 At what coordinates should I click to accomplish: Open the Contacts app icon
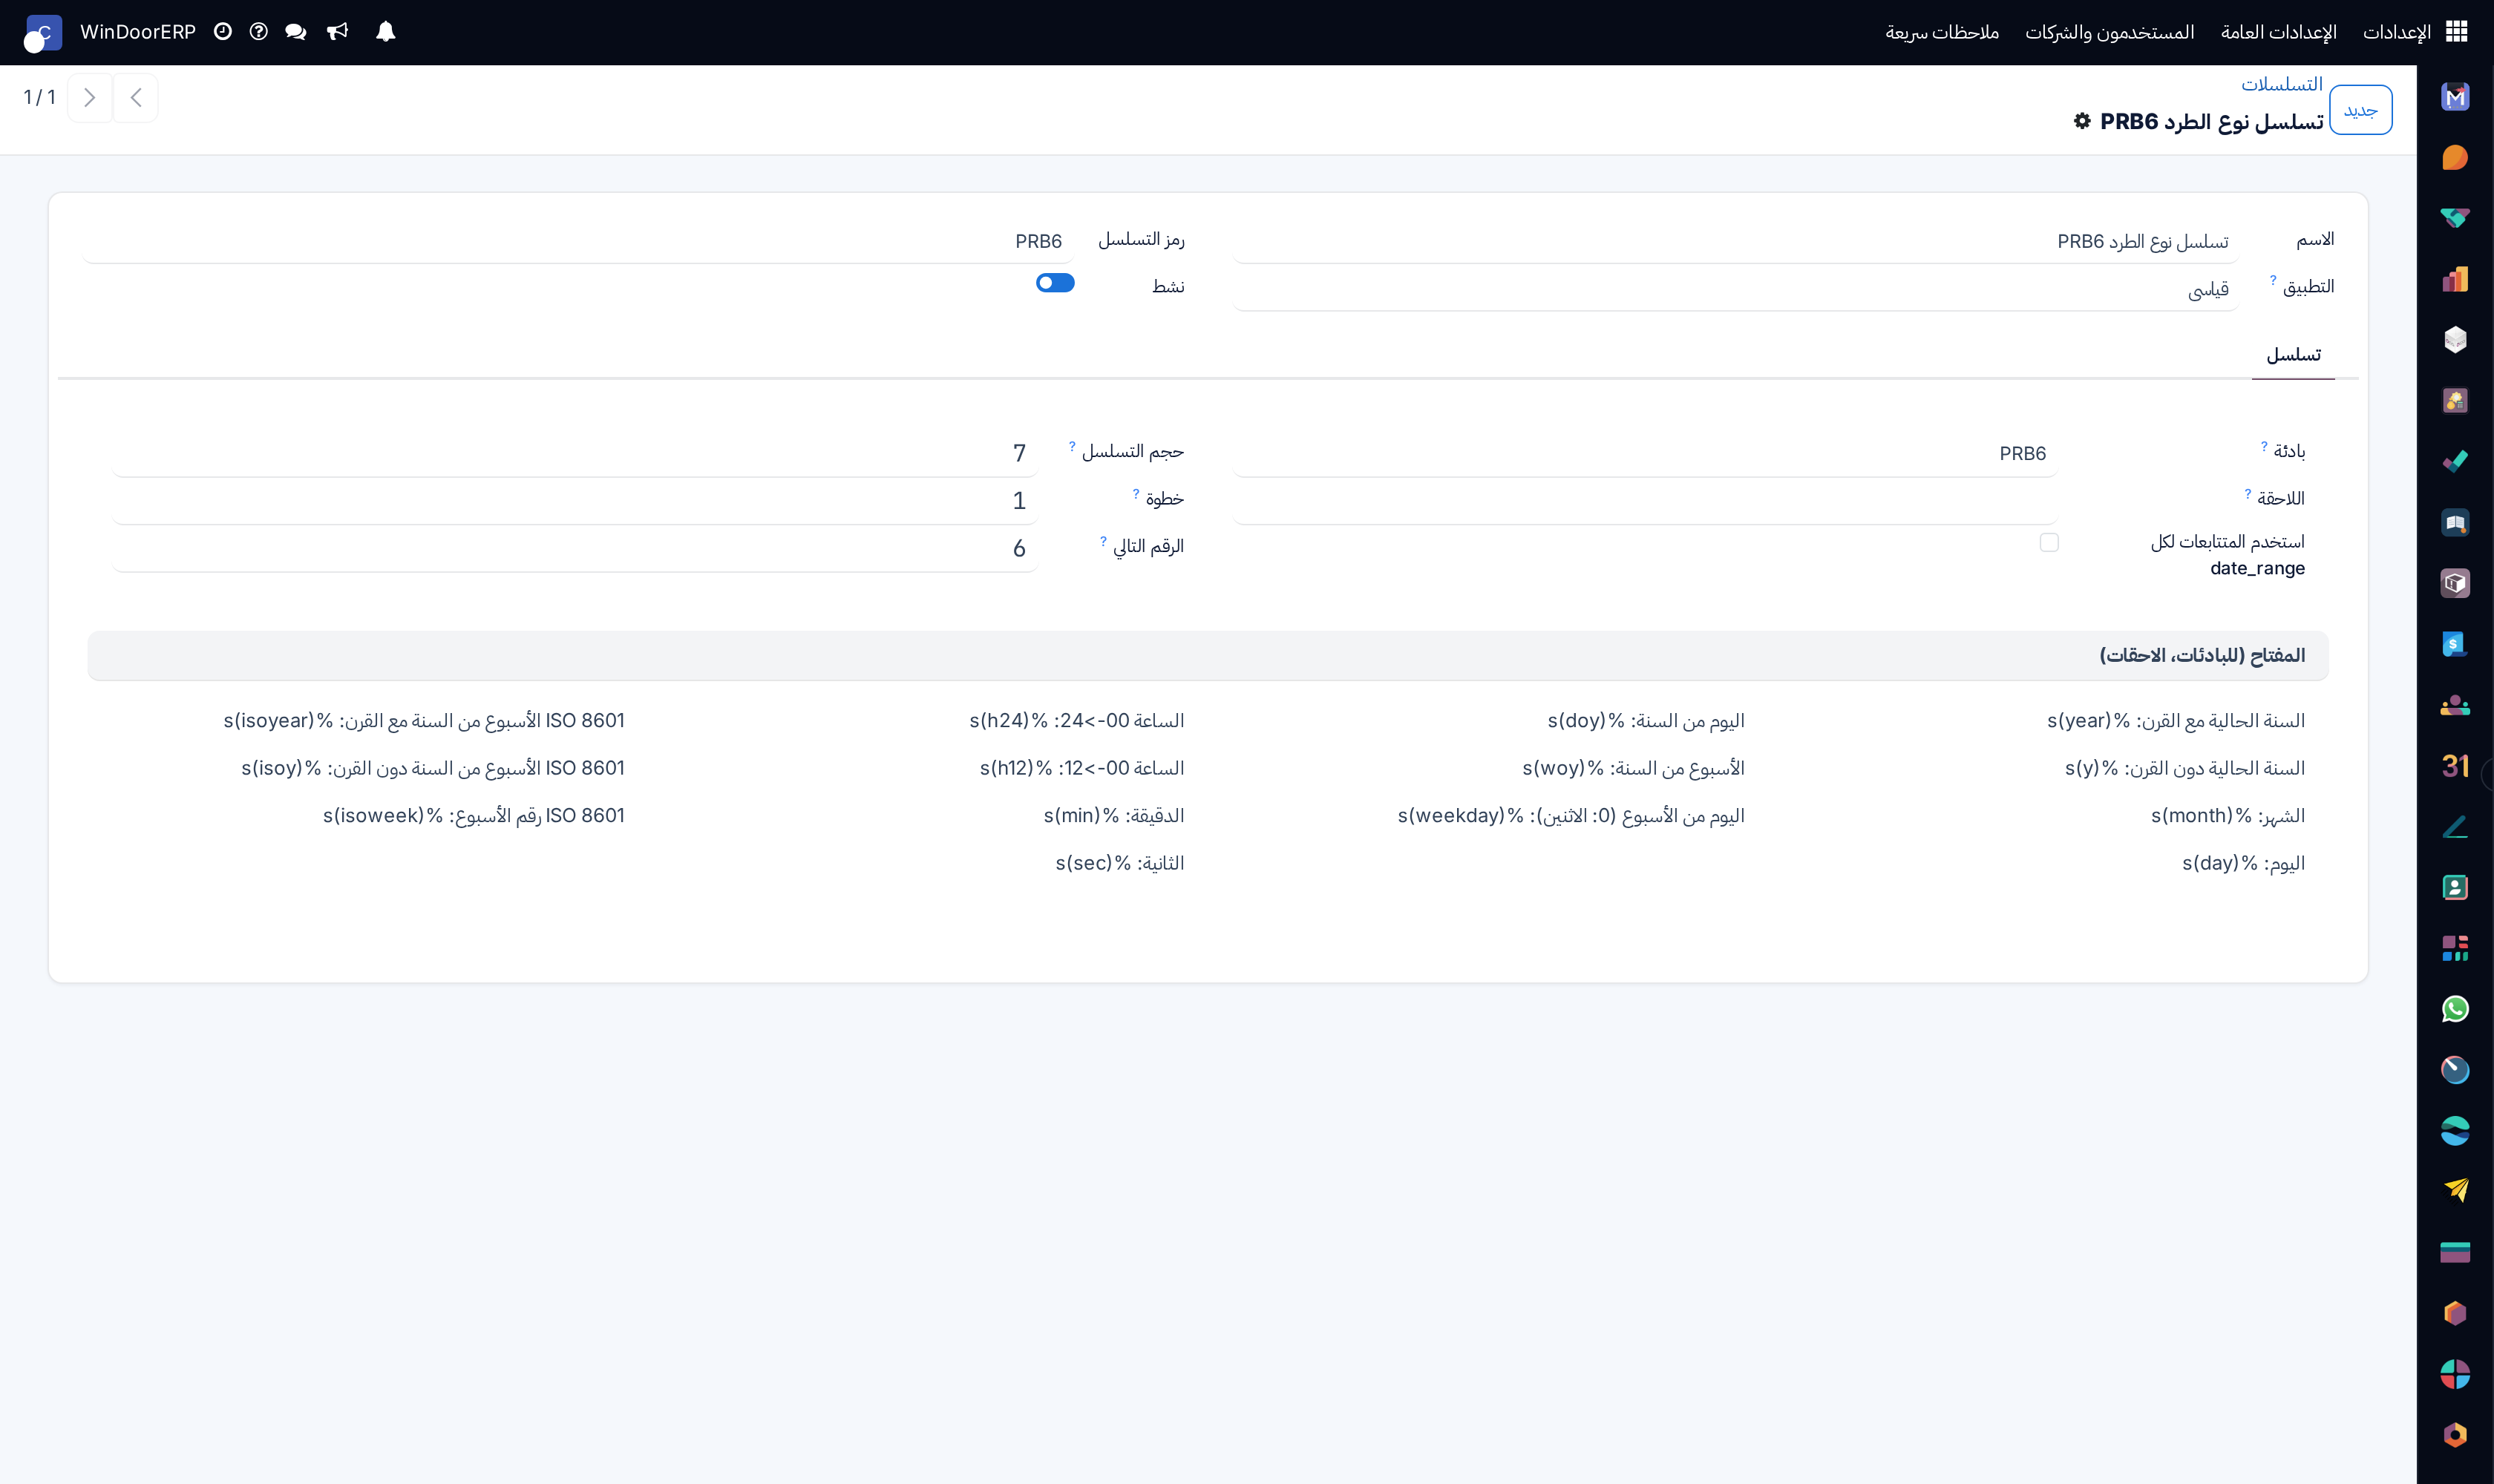click(x=2455, y=887)
